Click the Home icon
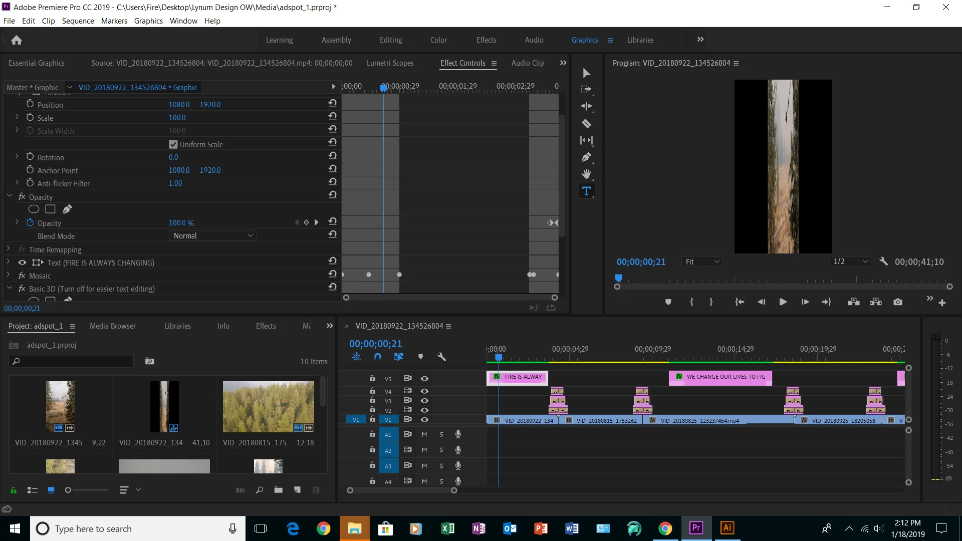 click(17, 40)
